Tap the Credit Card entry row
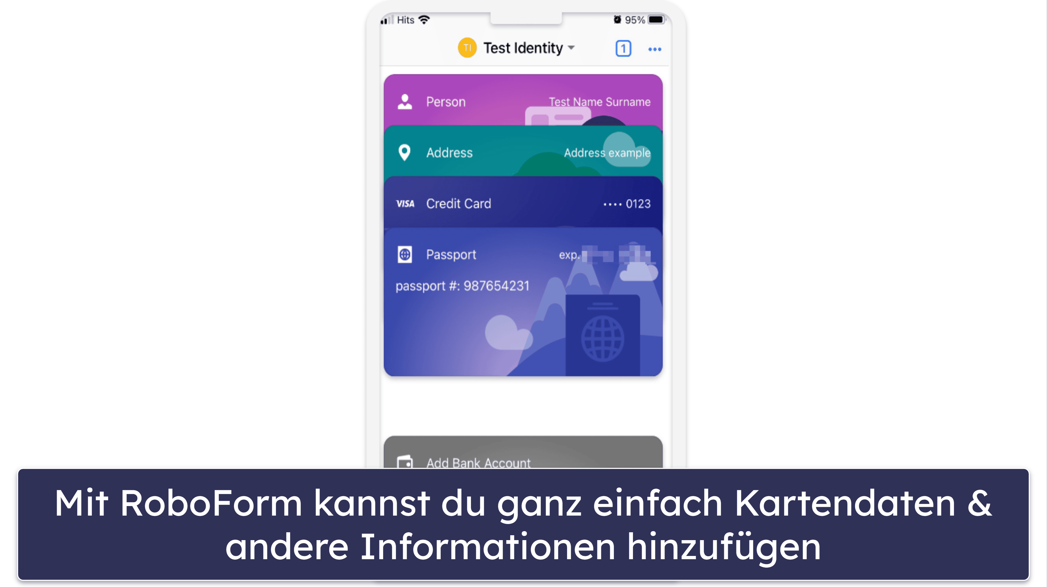Viewport: 1047px width, 587px height. point(523,203)
